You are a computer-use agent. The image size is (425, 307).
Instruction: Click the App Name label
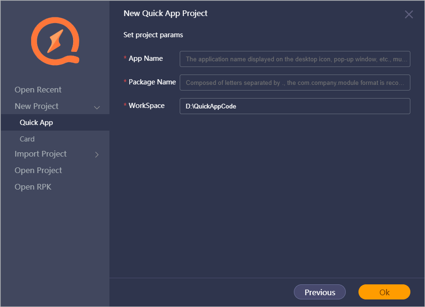(x=146, y=58)
